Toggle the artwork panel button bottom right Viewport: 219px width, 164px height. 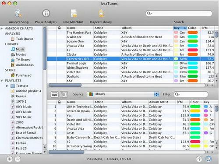coord(208,159)
